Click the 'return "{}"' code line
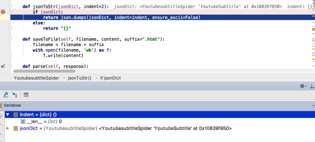This screenshot has height=142, width=315. [57, 28]
